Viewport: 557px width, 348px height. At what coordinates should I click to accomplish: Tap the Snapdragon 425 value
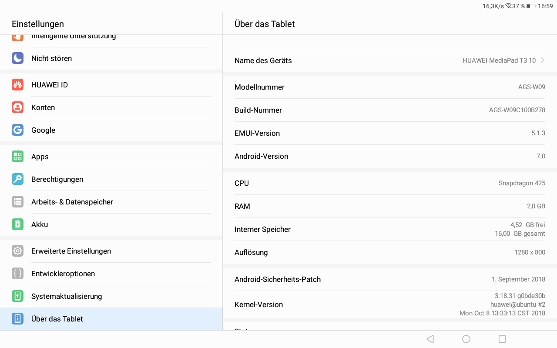click(x=522, y=183)
